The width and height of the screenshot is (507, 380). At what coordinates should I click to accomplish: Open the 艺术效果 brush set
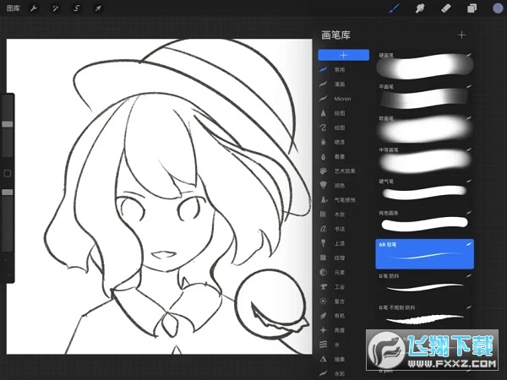tap(345, 171)
